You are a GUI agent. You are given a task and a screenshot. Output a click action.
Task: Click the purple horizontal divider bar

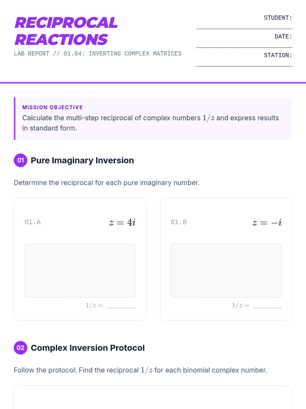pyautogui.click(x=153, y=83)
